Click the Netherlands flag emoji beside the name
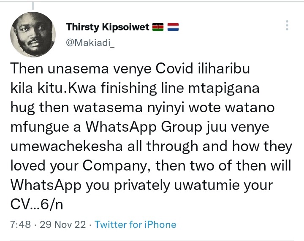Image resolution: width=304 pixels, height=241 pixels. (x=173, y=27)
